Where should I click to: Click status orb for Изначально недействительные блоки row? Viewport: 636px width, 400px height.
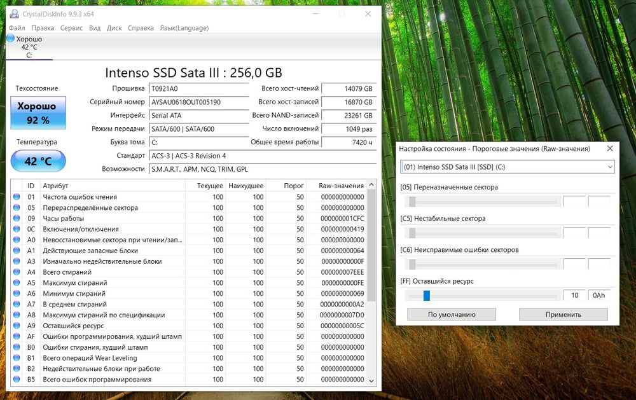tap(17, 261)
